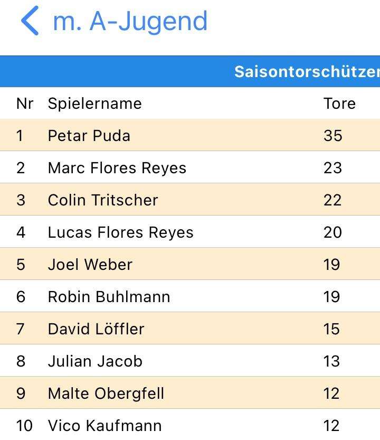This screenshot has width=380, height=440.
Task: Select Vico Kaufmann at rank 10
Action: (x=190, y=425)
